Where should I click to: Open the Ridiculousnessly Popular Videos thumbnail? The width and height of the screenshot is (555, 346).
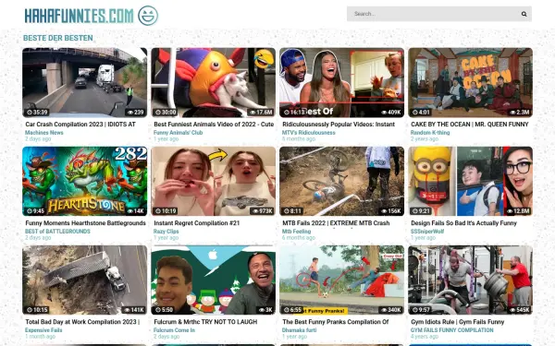tap(341, 83)
